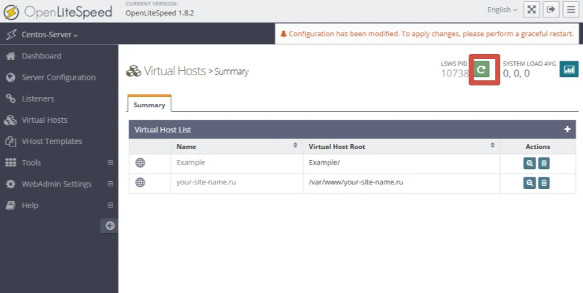The image size is (583, 293).
Task: Expand the WebAdmin Settings section
Action: point(110,184)
